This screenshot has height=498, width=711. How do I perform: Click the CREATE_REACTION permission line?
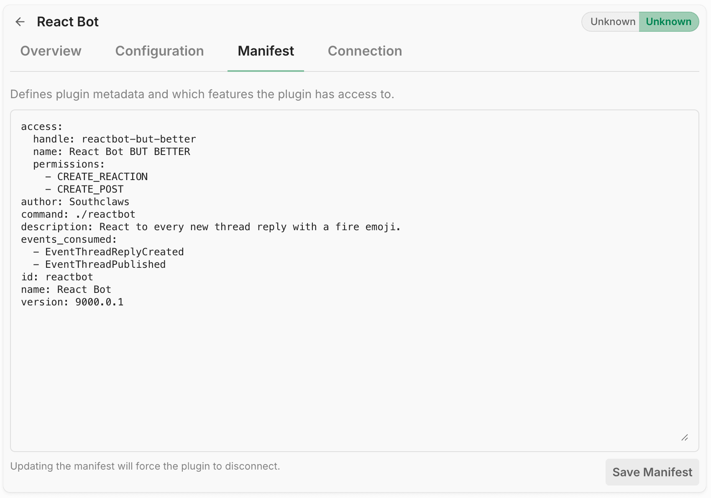(102, 177)
